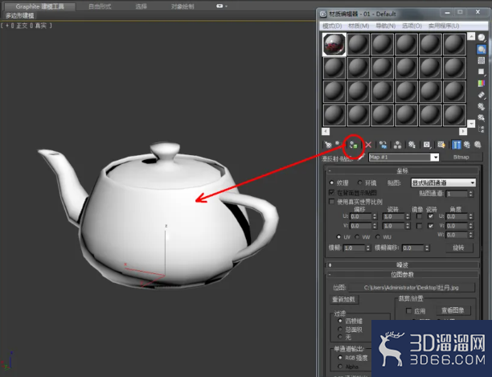Toggle the Show End Result icon
This screenshot has width=492, height=377.
457,145
